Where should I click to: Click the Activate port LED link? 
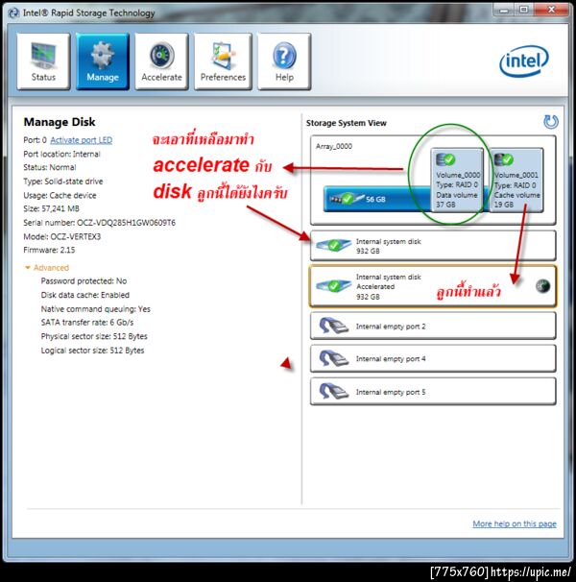click(x=82, y=140)
